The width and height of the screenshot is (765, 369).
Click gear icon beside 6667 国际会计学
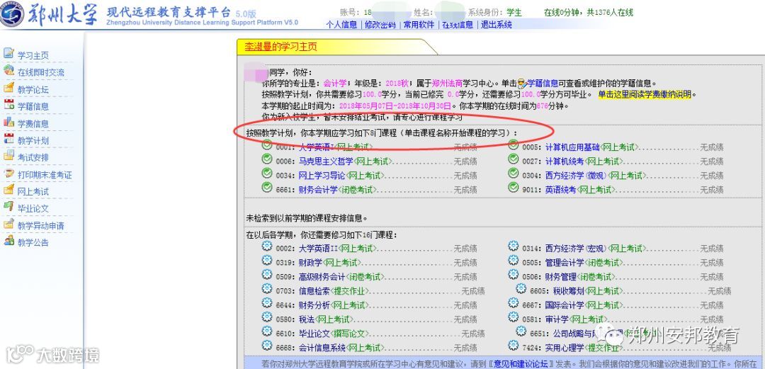(x=514, y=302)
